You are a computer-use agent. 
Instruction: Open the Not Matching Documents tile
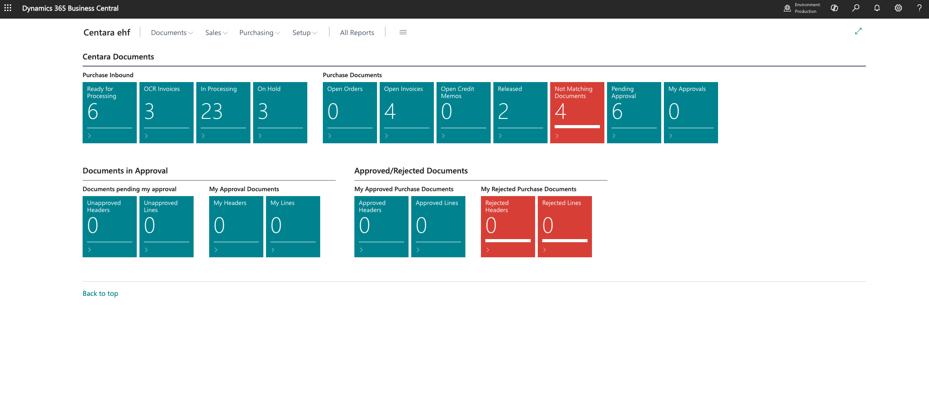[577, 112]
